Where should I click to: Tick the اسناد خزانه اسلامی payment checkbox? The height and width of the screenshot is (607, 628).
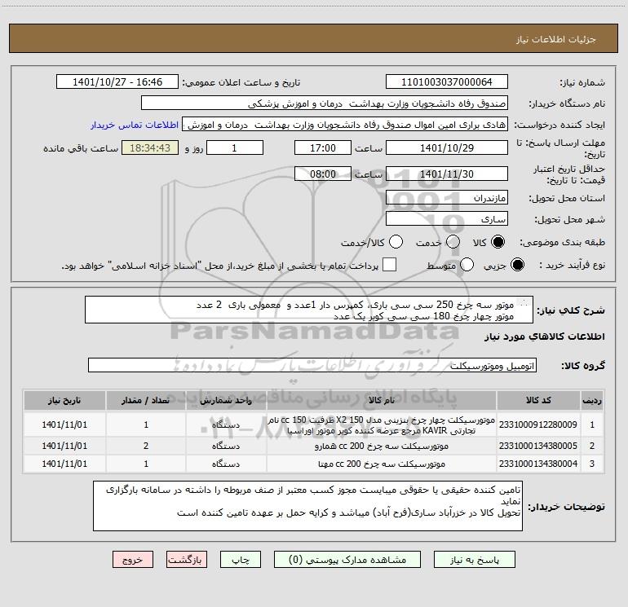click(389, 265)
